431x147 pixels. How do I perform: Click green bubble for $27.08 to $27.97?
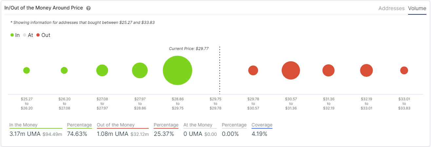(x=102, y=70)
